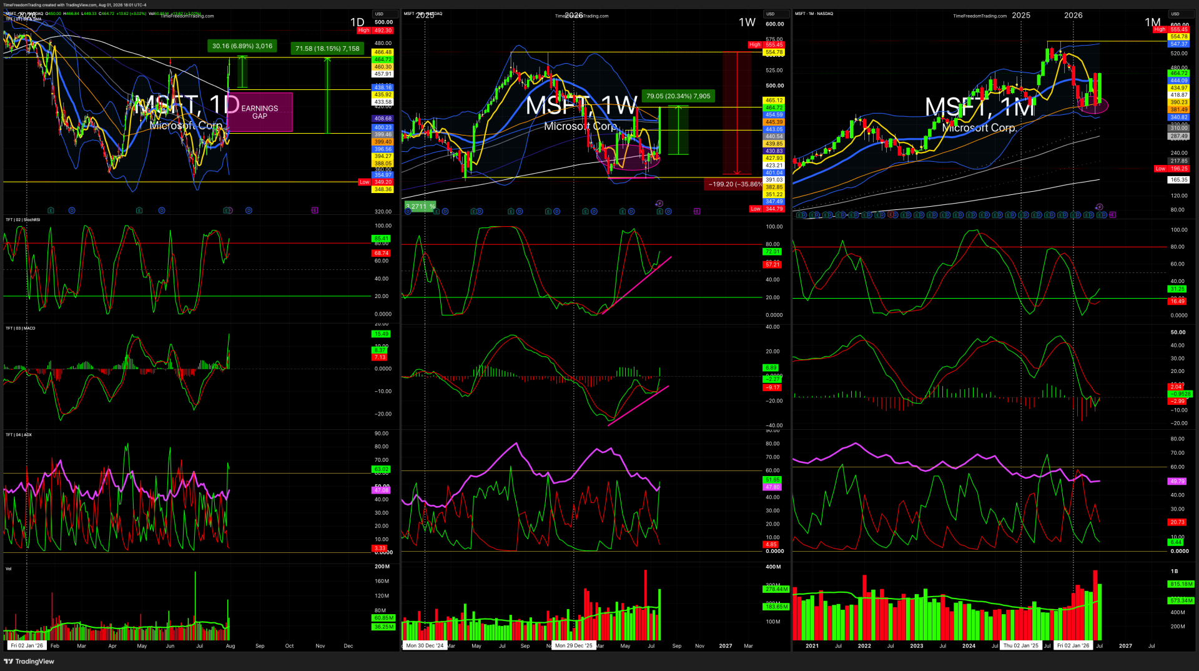Select the EARNINGS GAP box on the 1D chart
1199x671 pixels.
pyautogui.click(x=260, y=112)
